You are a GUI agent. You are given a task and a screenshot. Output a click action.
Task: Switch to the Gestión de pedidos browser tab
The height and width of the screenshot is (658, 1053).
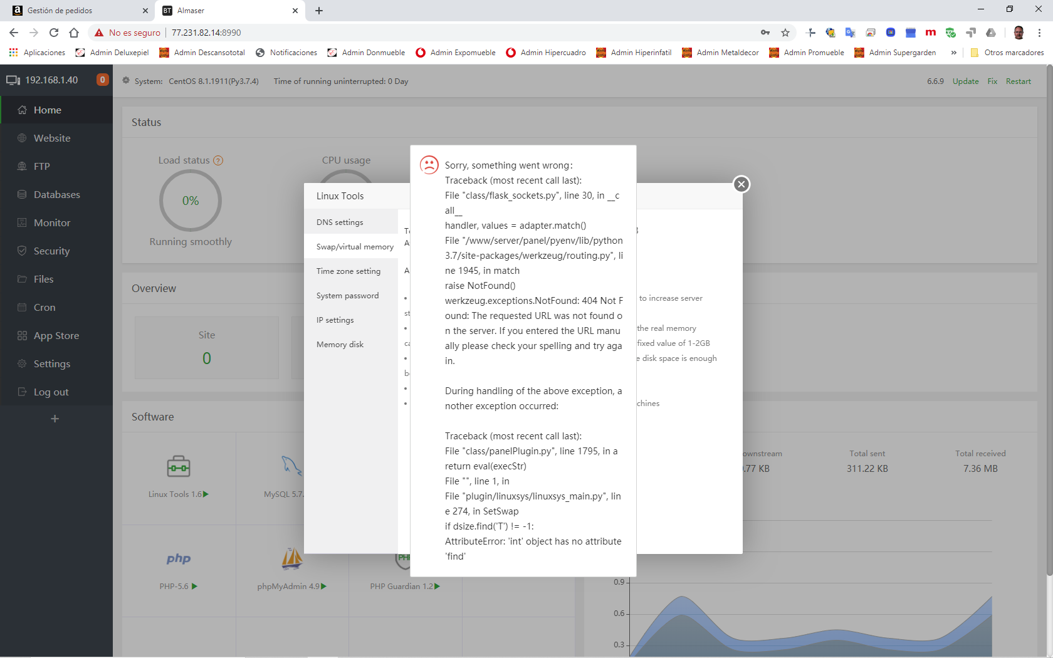pos(78,11)
